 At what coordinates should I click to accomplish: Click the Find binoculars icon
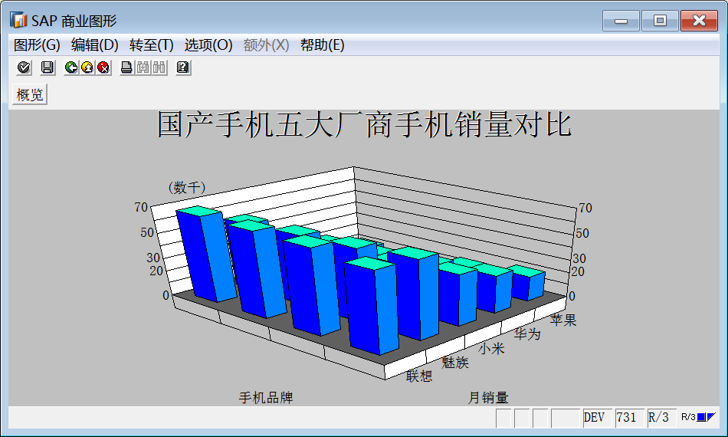point(143,67)
